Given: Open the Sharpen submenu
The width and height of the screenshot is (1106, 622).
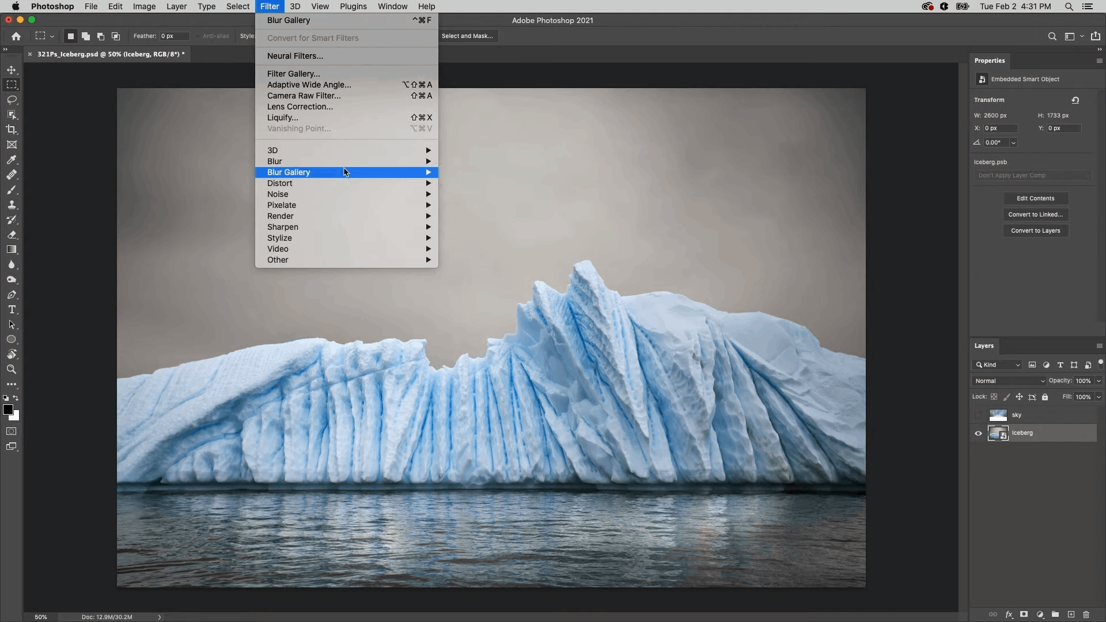Looking at the screenshot, I should [347, 227].
